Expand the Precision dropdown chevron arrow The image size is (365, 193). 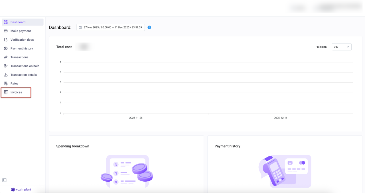(x=348, y=47)
